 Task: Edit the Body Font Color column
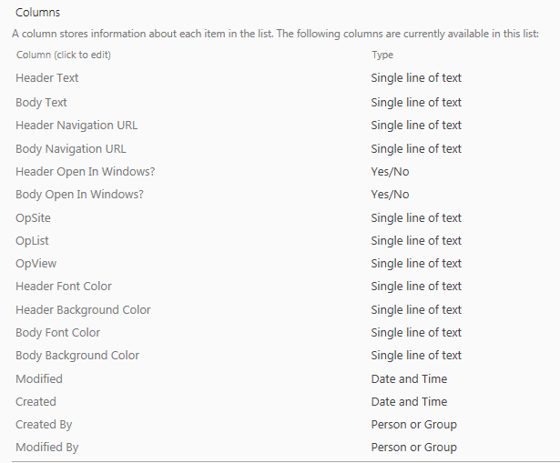click(58, 332)
